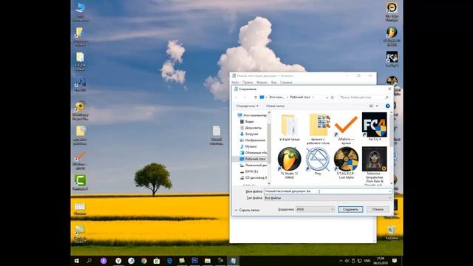Image resolution: width=473 pixels, height=266 pixels.
Task: Open the folder showing picture thumbnails
Action: (x=318, y=129)
